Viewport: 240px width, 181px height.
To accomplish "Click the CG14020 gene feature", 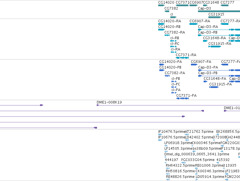I will (162, 6).
